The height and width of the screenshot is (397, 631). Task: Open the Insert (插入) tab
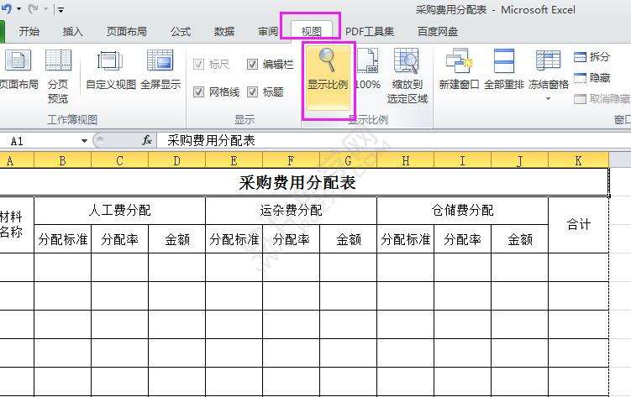pyautogui.click(x=73, y=31)
